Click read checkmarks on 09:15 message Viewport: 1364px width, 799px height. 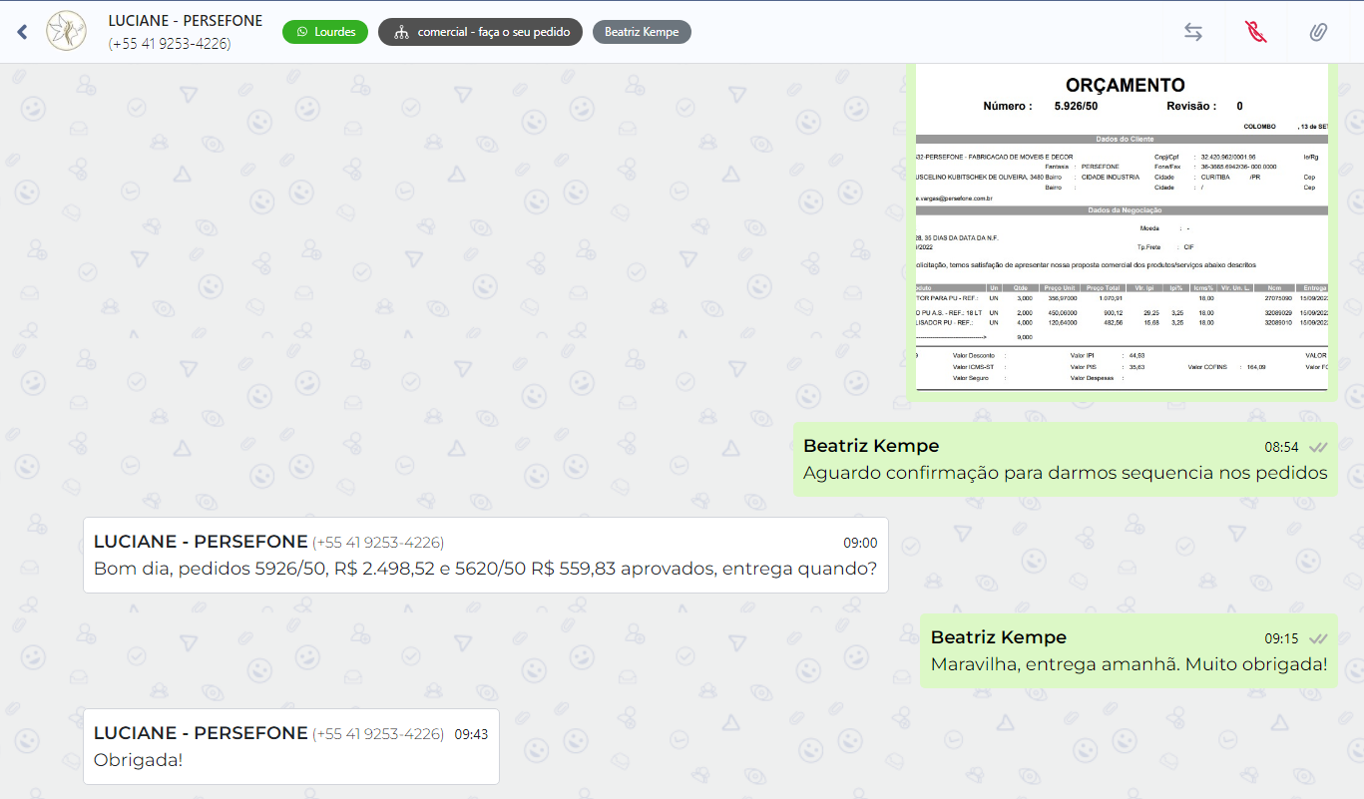pos(1318,638)
